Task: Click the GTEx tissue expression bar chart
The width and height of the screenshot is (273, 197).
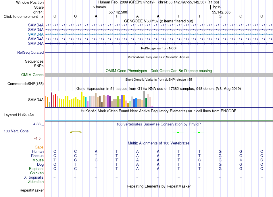Action: click(99, 99)
